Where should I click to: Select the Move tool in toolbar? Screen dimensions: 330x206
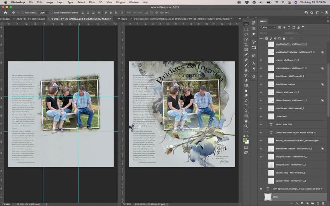[246, 24]
